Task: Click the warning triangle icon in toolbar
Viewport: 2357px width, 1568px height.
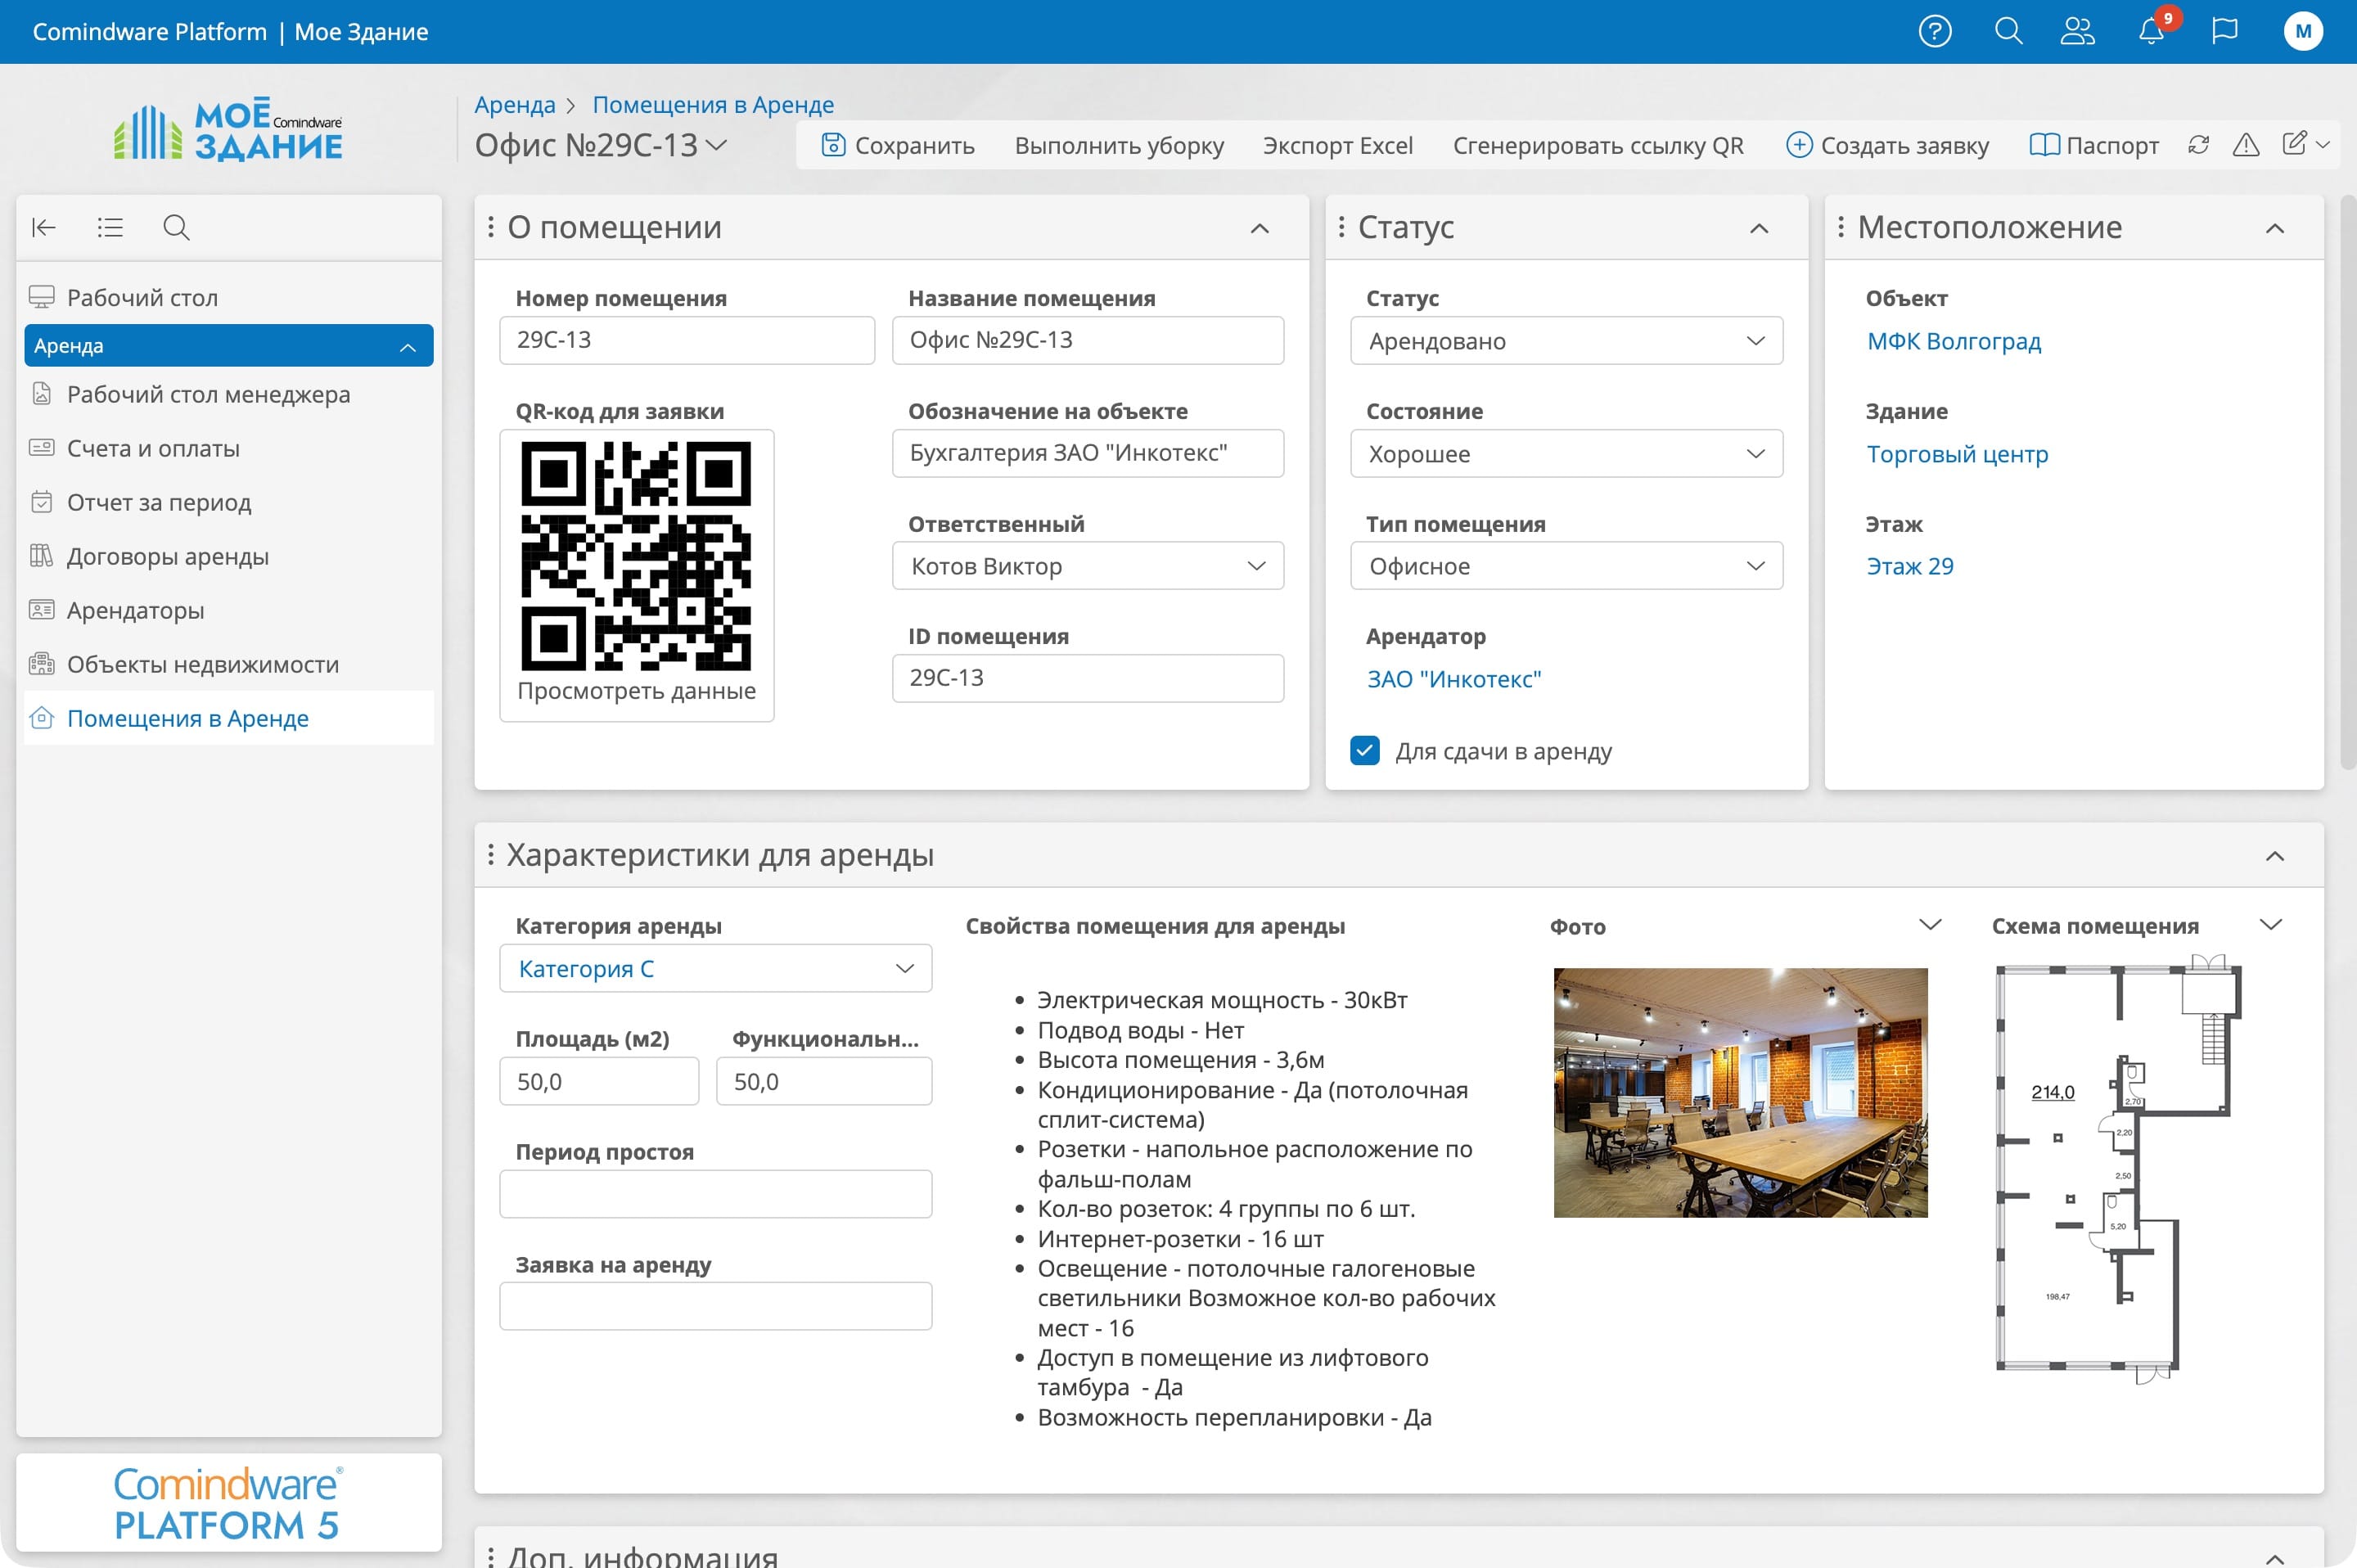Action: click(x=2246, y=145)
